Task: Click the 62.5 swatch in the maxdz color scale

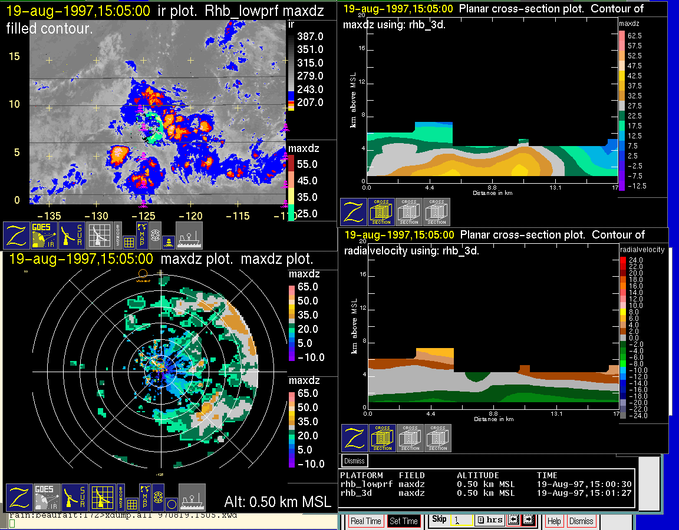Action: (621, 36)
